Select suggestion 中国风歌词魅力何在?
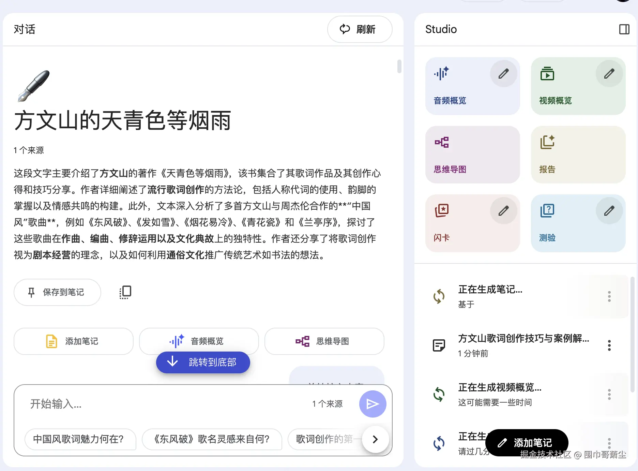638x471 pixels. coord(80,439)
